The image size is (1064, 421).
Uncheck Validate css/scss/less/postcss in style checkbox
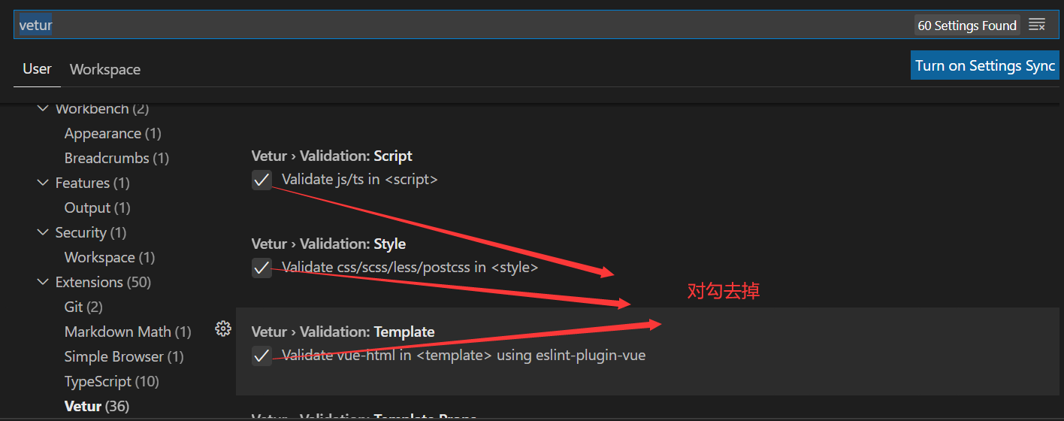click(261, 268)
